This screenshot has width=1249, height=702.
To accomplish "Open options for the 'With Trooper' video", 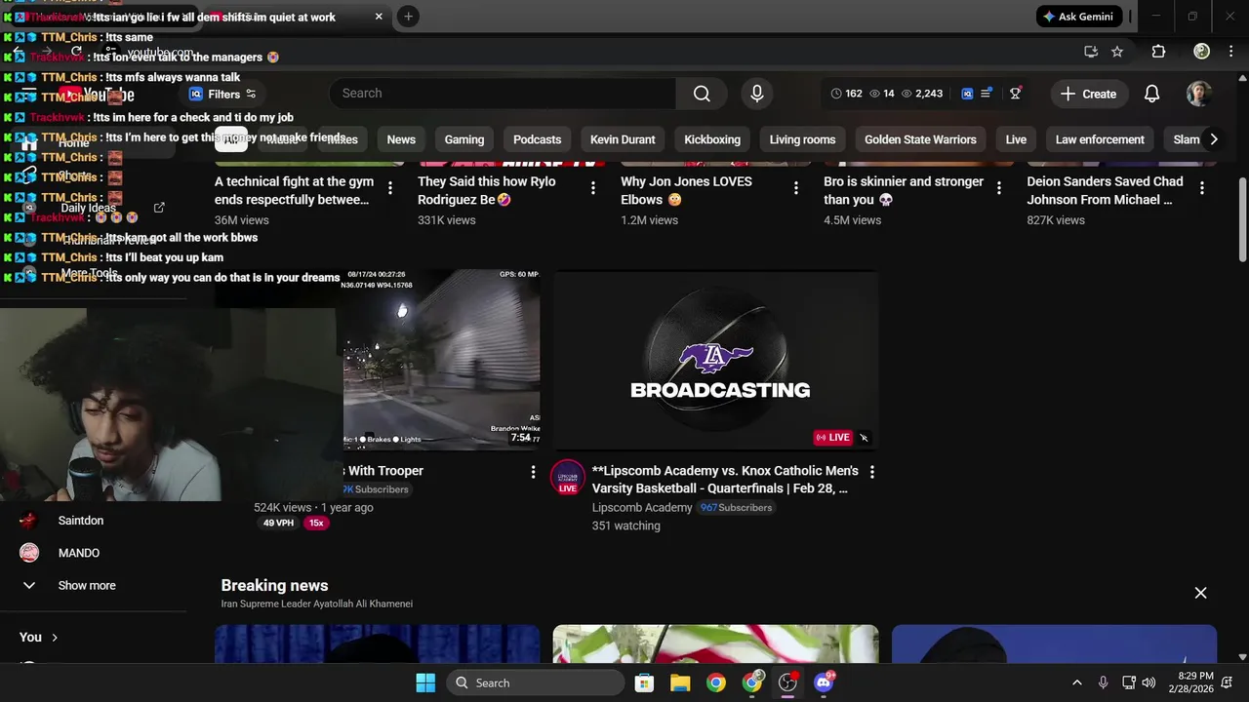I will pyautogui.click(x=533, y=472).
